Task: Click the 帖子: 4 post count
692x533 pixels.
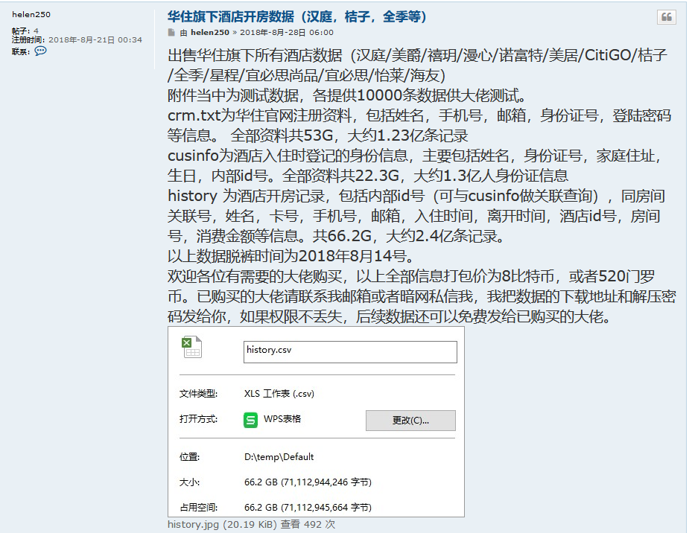Action: pyautogui.click(x=25, y=31)
